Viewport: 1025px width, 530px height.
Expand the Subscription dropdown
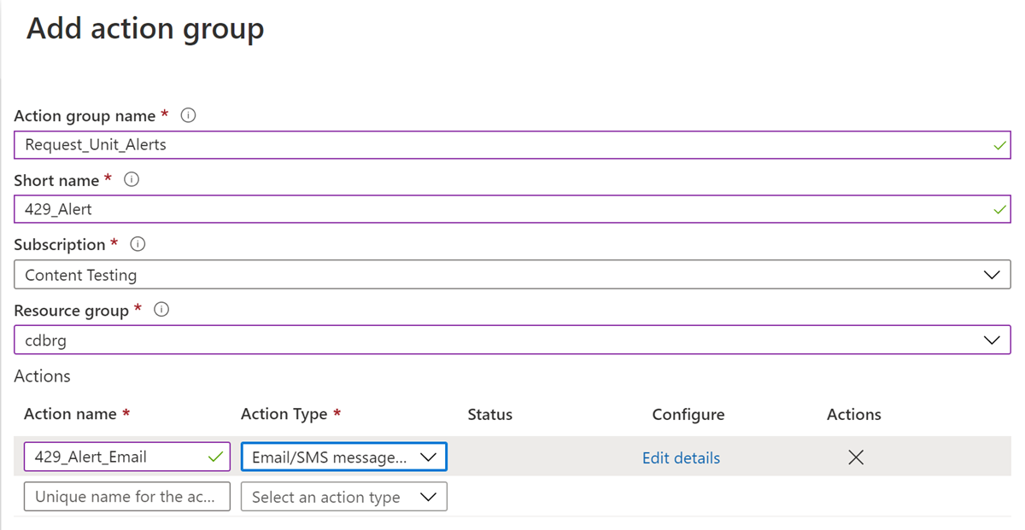(991, 274)
